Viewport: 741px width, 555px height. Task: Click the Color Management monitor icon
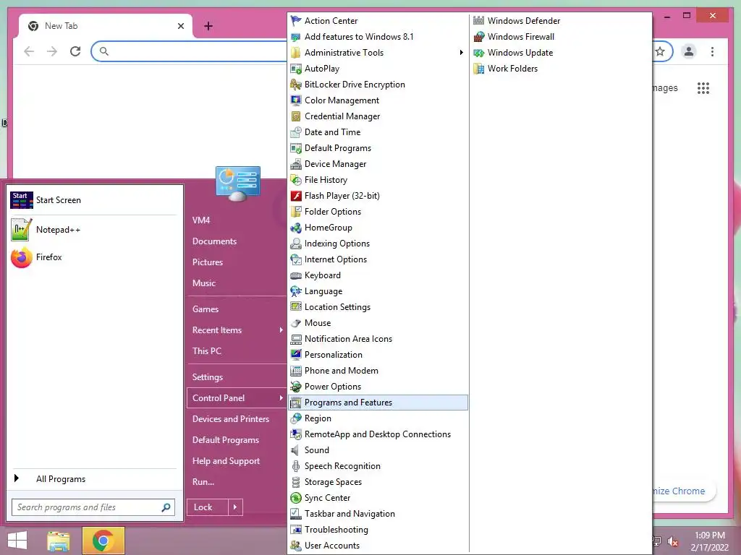coord(296,100)
